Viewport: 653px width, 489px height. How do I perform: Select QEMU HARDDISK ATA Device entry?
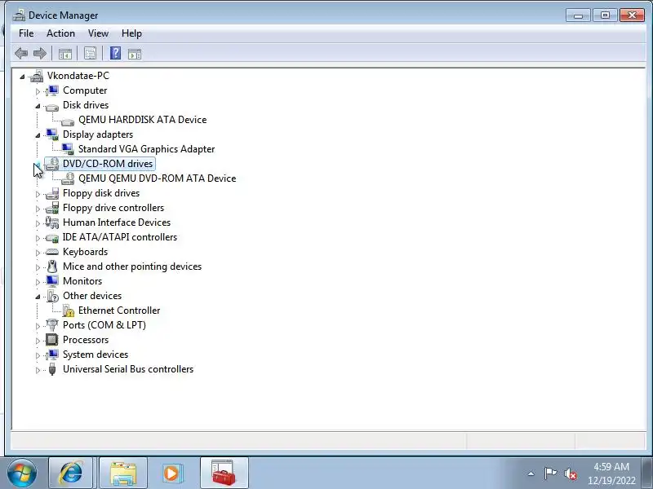142,120
